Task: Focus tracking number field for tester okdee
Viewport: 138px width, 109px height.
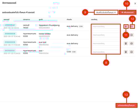Action: click(106, 35)
